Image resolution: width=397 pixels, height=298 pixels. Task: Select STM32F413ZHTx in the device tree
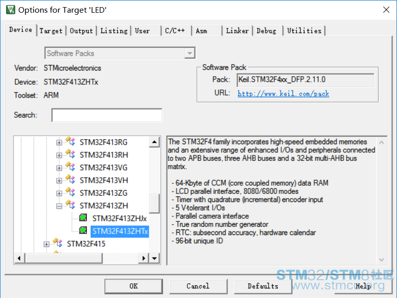click(x=120, y=231)
